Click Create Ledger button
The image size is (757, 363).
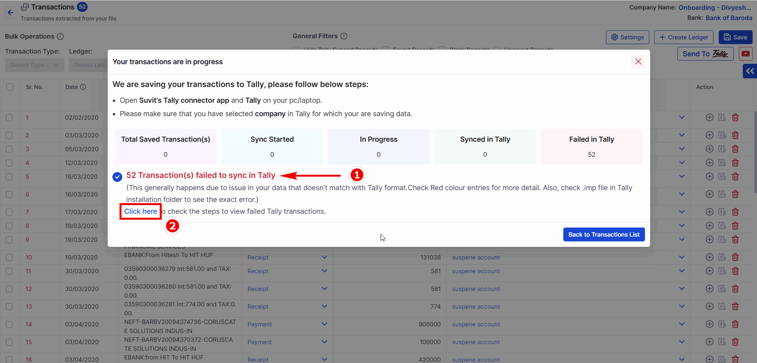[684, 37]
